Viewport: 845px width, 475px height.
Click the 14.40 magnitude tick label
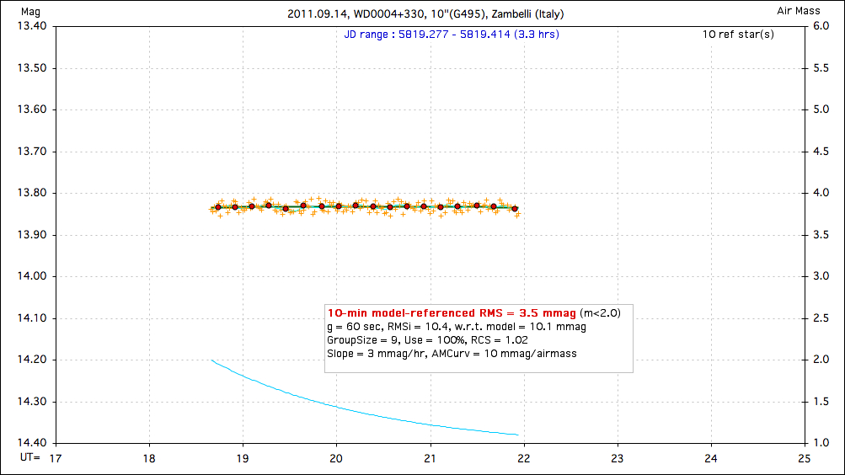click(32, 443)
